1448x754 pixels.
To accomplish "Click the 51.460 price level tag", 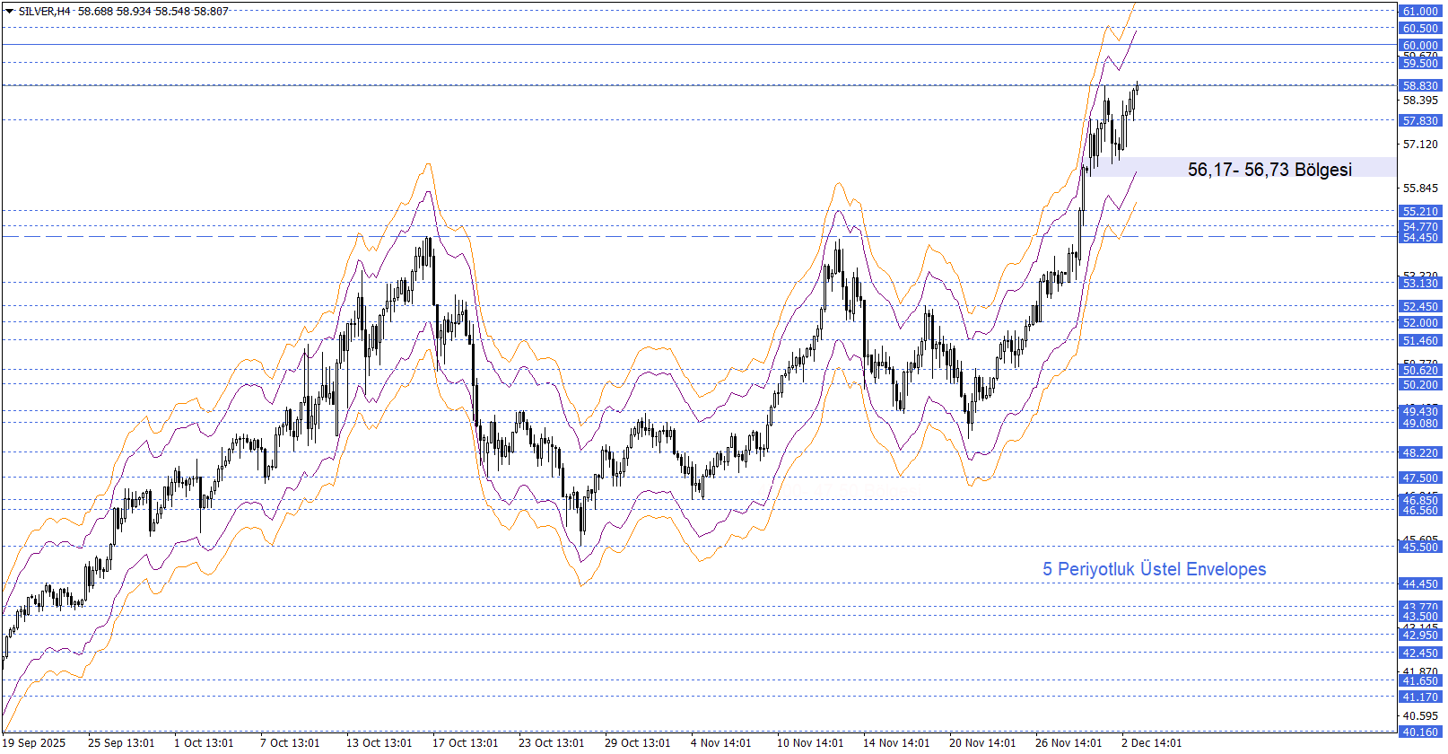I will click(1420, 341).
